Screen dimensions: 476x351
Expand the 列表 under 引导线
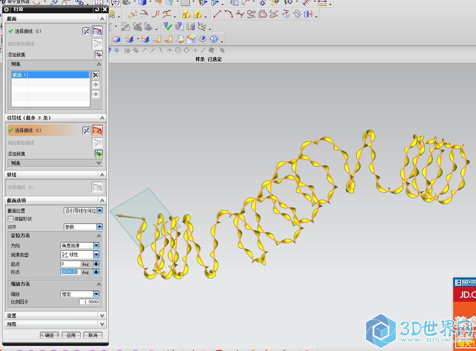tap(99, 163)
